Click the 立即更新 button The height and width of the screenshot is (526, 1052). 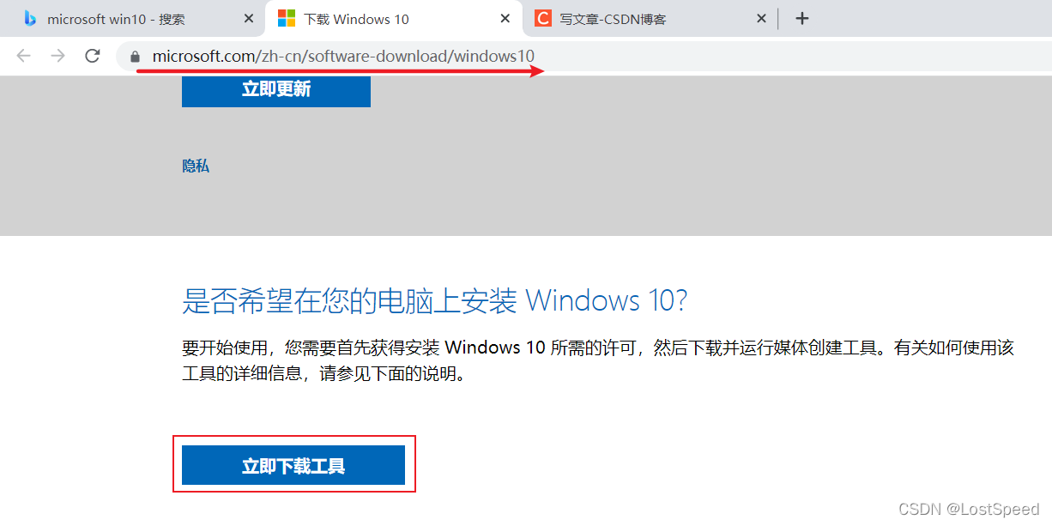[276, 91]
